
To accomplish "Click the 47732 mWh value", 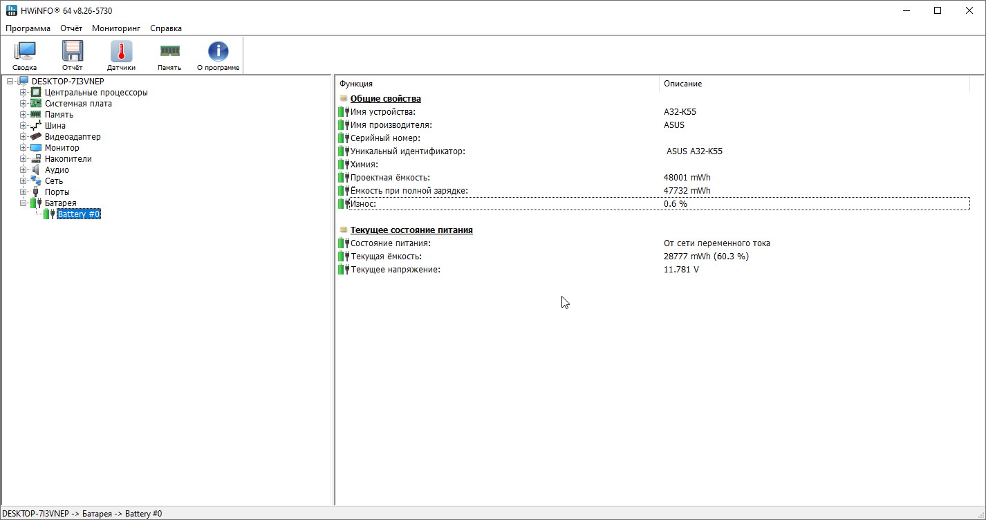I will (687, 190).
